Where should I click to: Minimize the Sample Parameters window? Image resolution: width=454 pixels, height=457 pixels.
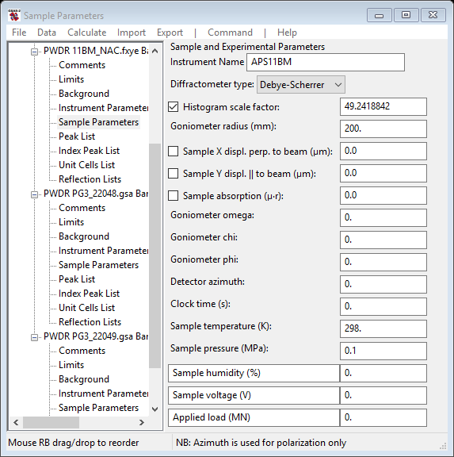coord(380,15)
